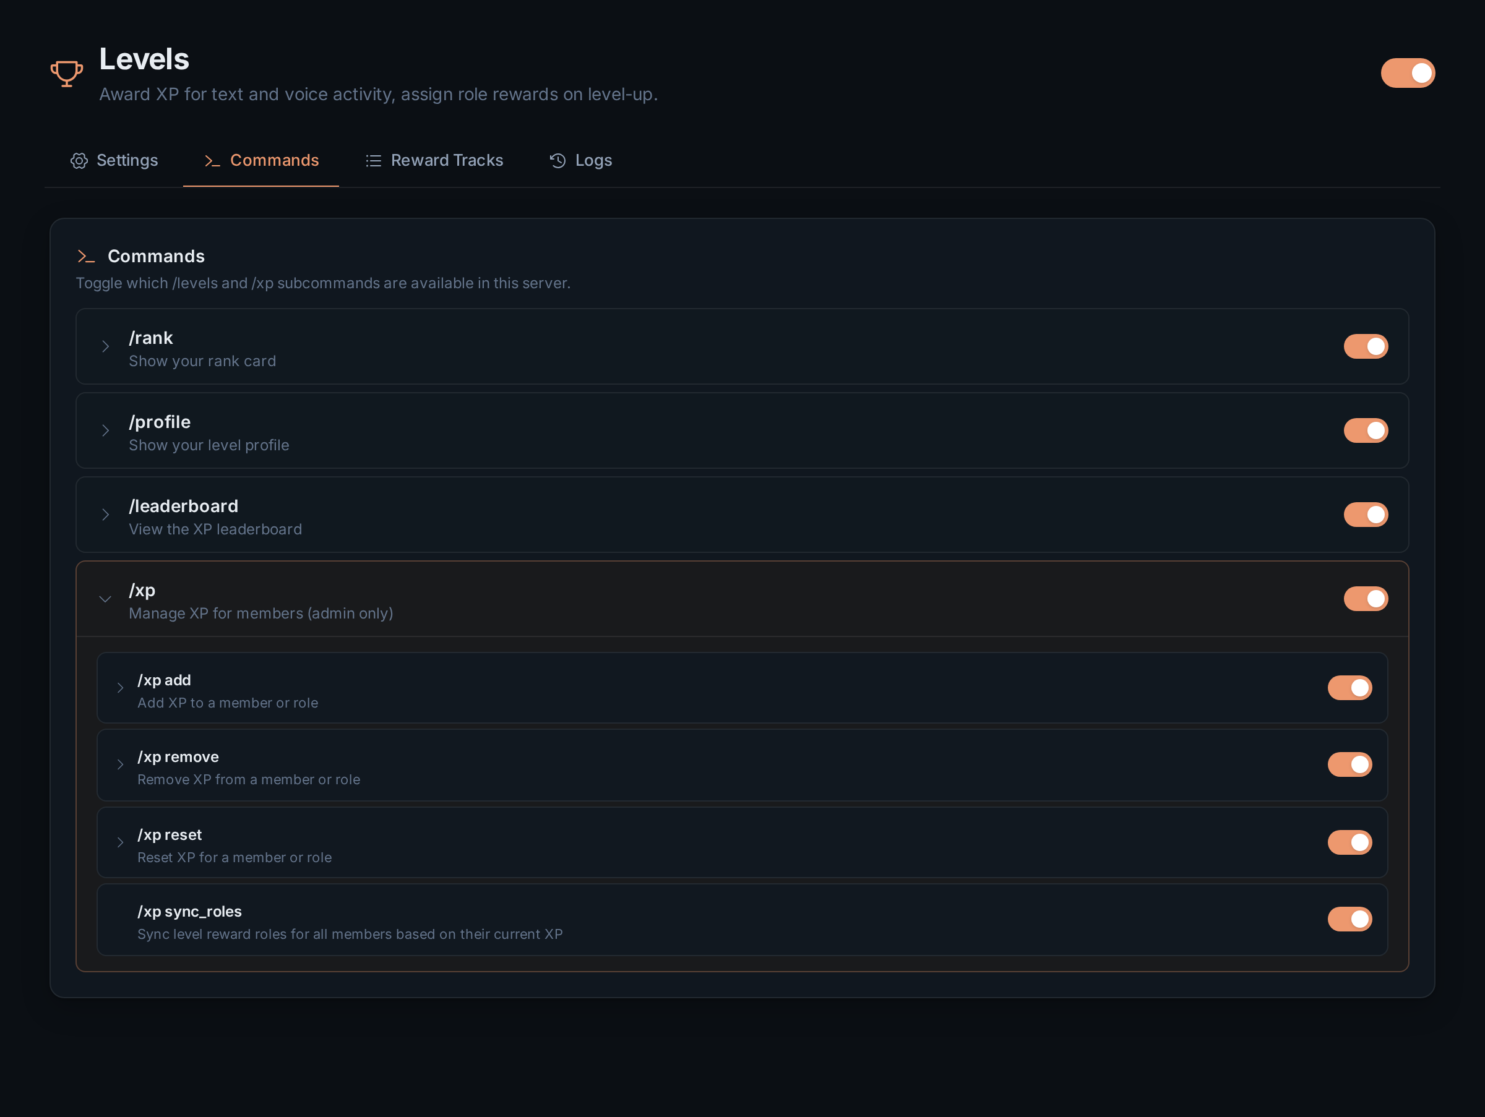The height and width of the screenshot is (1117, 1485).
Task: Collapse the /xp command group
Action: 105,599
